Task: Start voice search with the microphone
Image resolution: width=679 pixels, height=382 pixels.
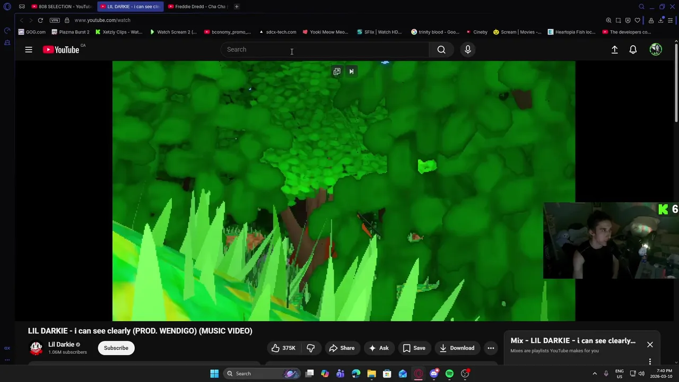Action: (468, 49)
